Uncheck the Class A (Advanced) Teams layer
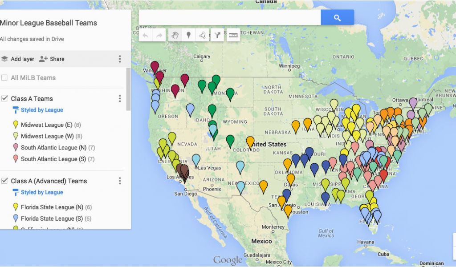Screen dimensions: 456x267 [x=4, y=181]
